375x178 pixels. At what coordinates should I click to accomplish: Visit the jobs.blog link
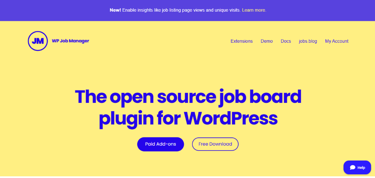(x=308, y=41)
